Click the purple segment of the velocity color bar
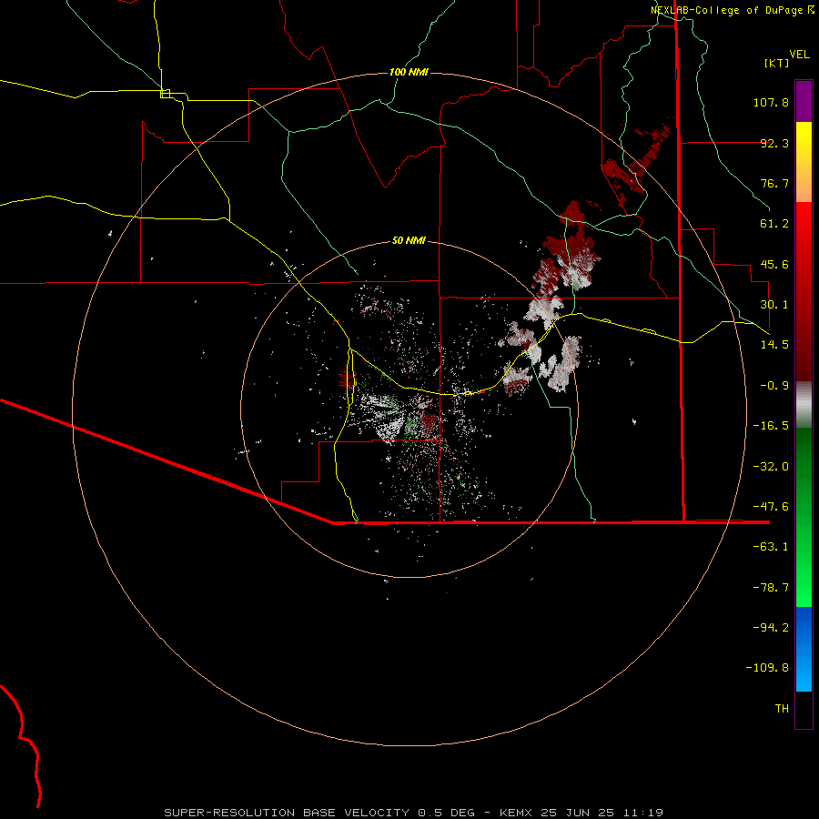Viewport: 819px width, 819px height. (x=804, y=101)
